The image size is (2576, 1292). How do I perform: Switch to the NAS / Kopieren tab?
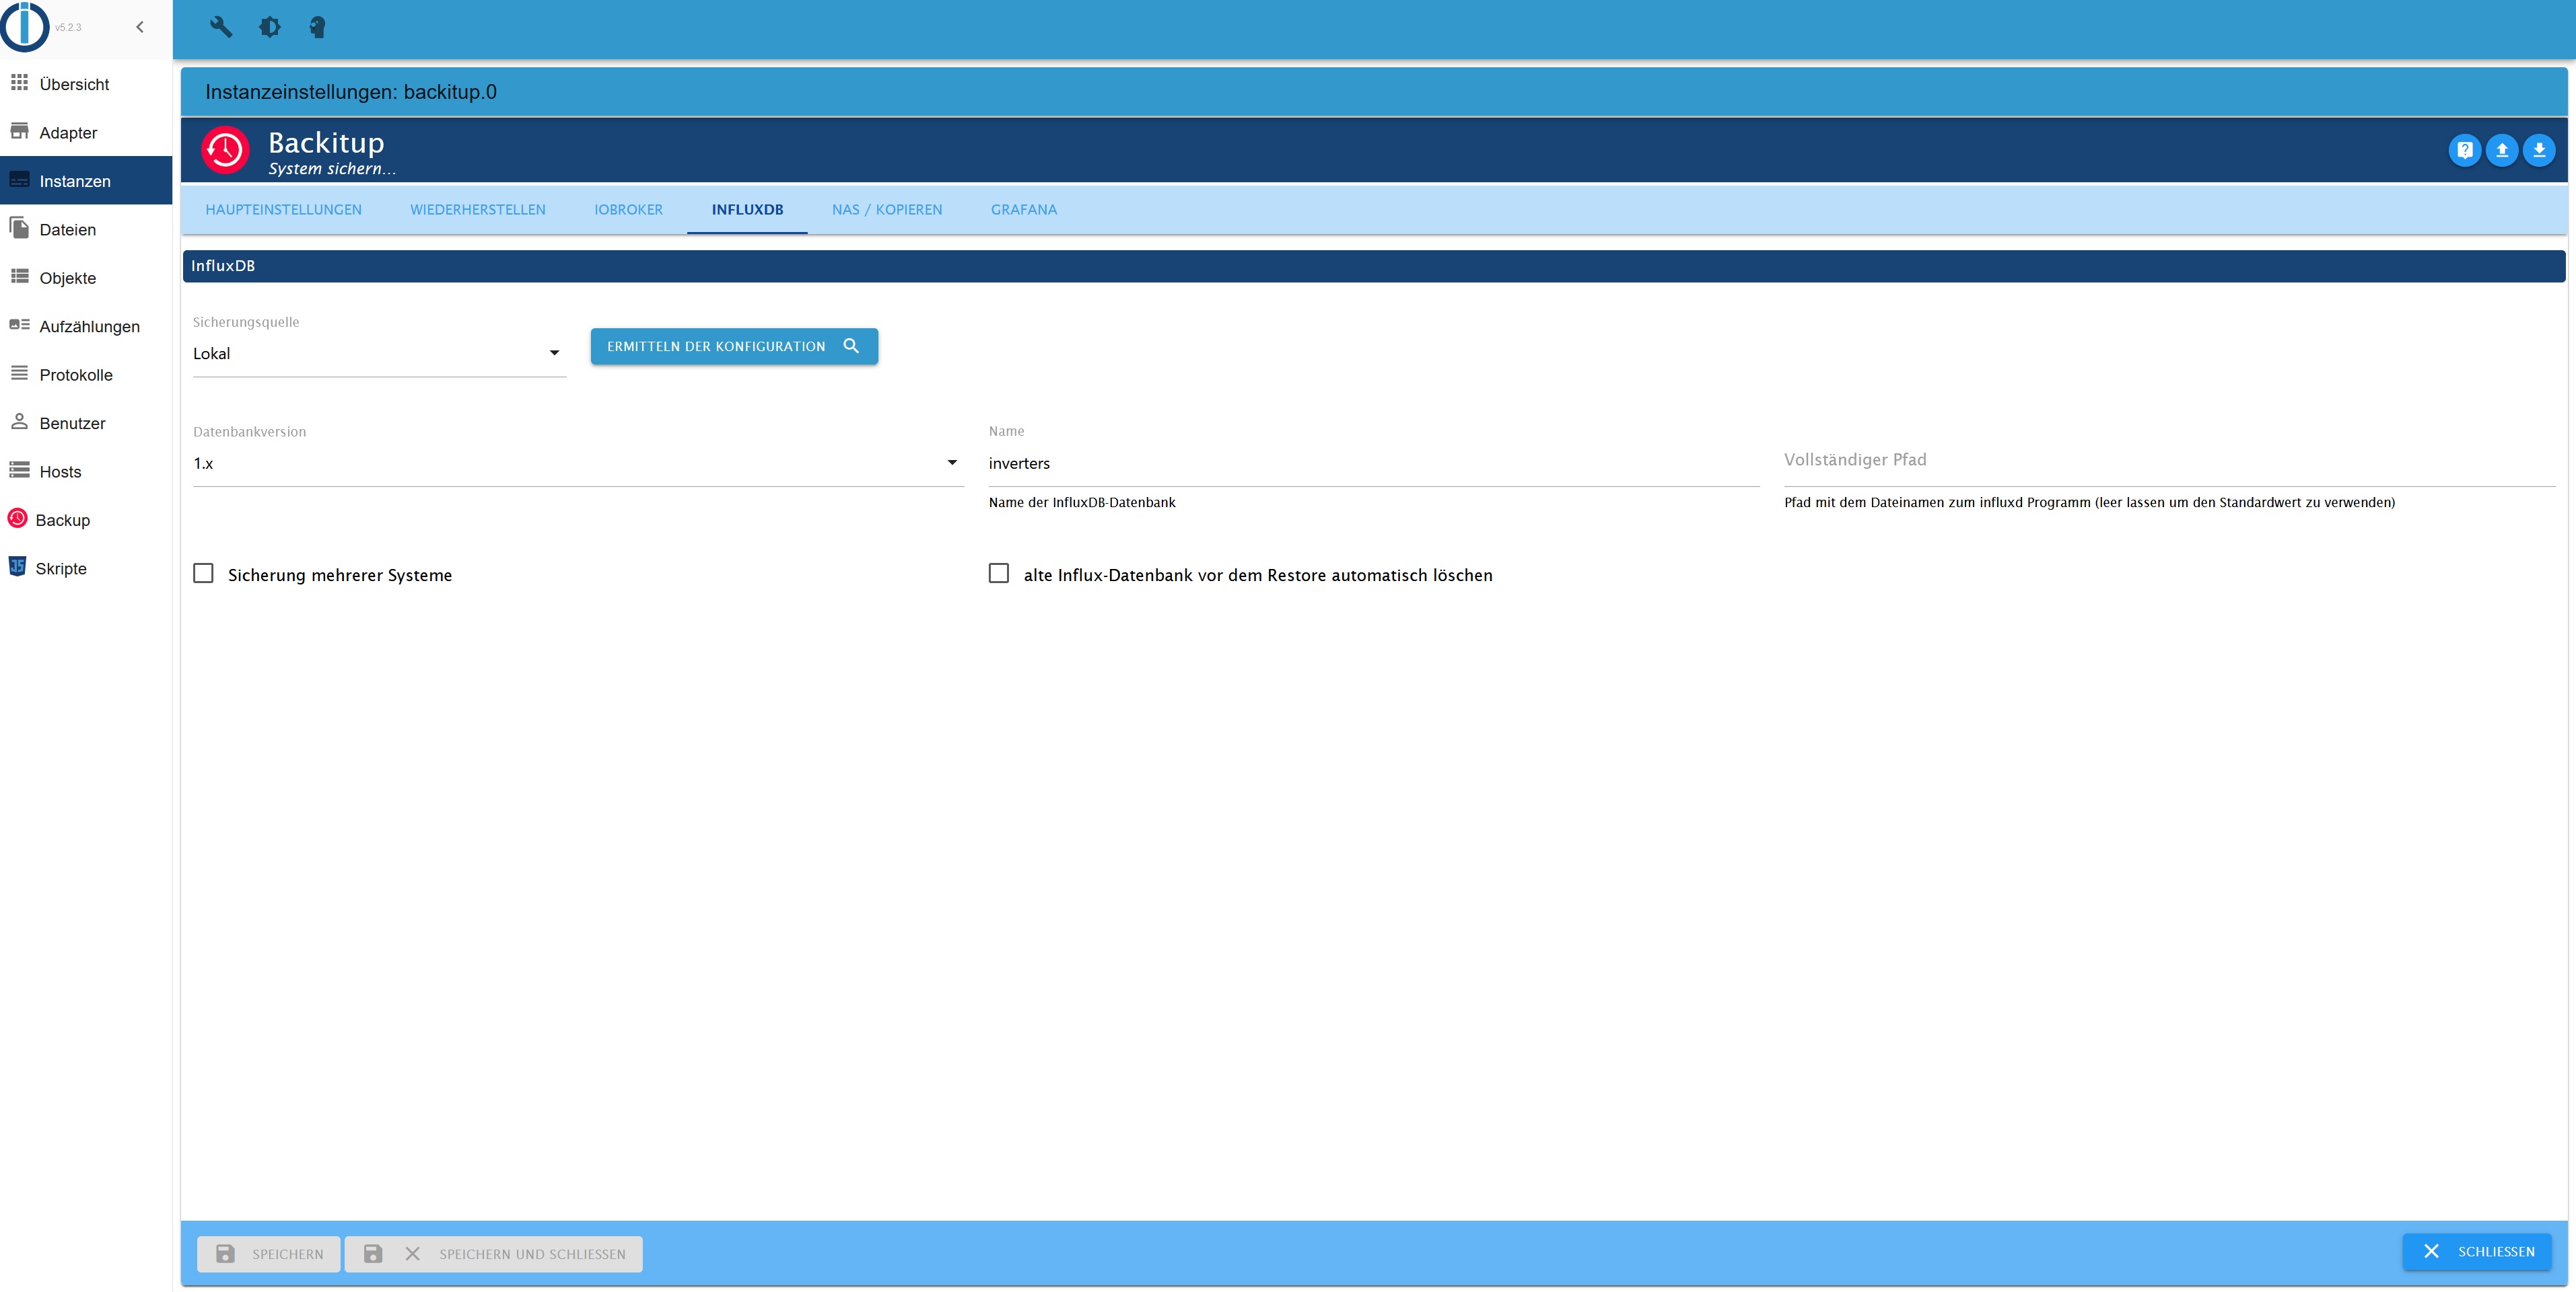(886, 210)
